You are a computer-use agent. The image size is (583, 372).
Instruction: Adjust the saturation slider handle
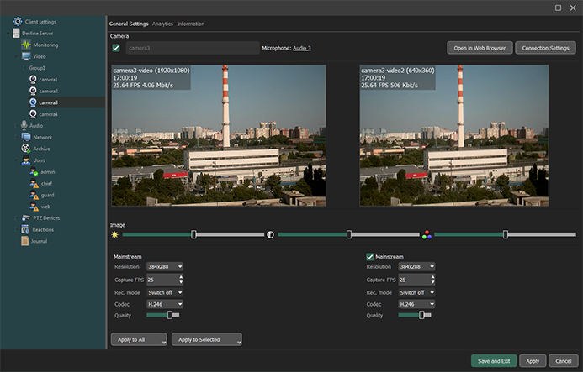tap(506, 234)
